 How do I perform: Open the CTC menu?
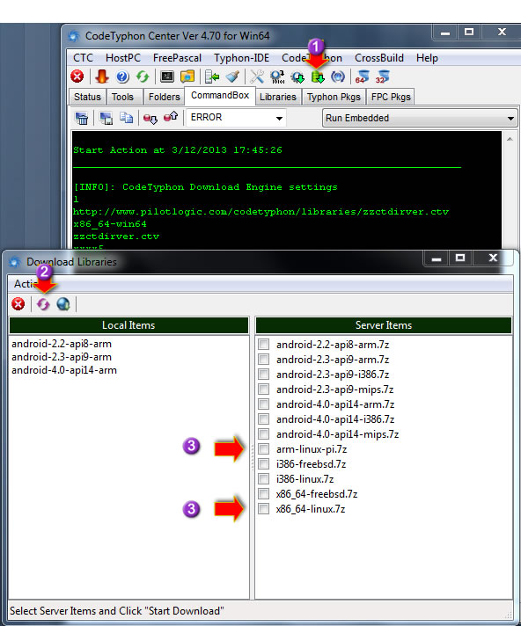point(83,58)
